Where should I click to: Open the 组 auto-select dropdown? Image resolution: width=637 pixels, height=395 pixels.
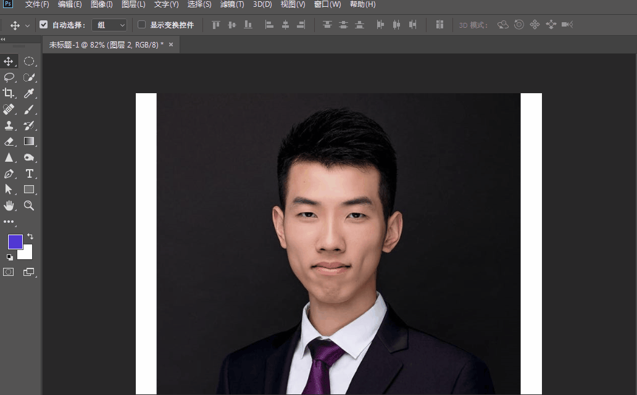tap(109, 25)
